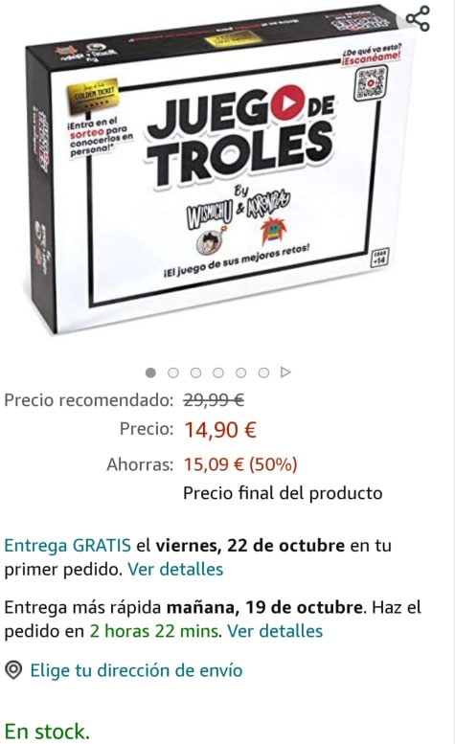Tap the share icon

point(418,18)
